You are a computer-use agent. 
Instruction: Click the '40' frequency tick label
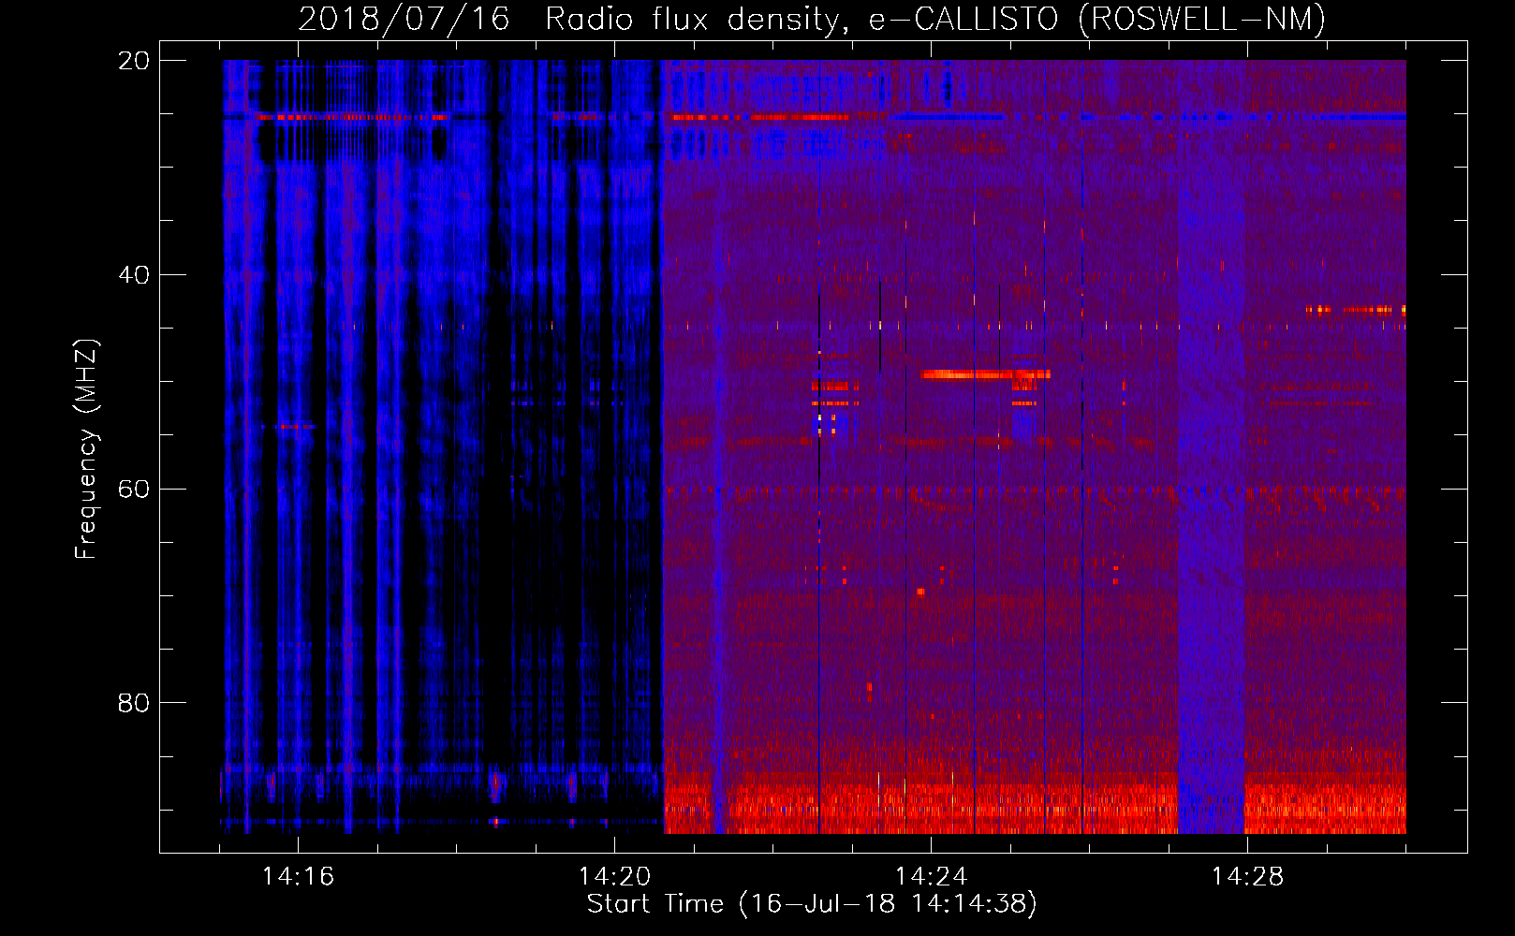(x=134, y=275)
